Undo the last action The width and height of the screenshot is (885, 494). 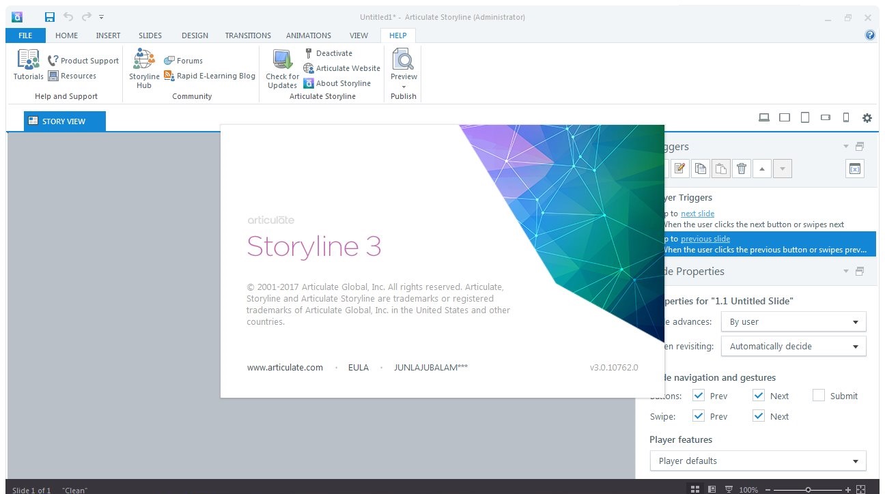pos(68,17)
